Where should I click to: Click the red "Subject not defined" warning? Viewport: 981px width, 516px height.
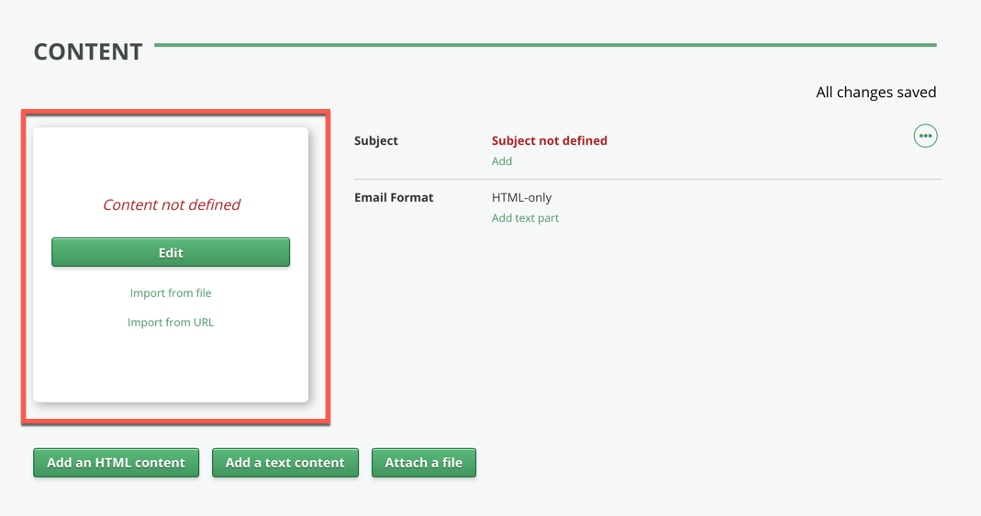(549, 141)
